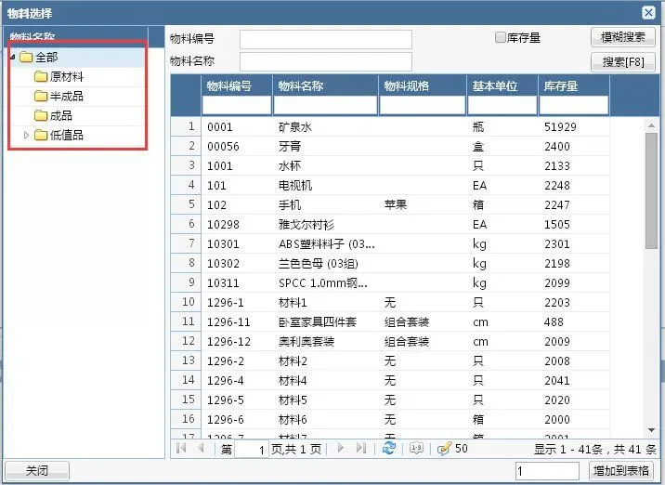Toggle the 库存量 checkbox
The image size is (665, 485).
(500, 38)
